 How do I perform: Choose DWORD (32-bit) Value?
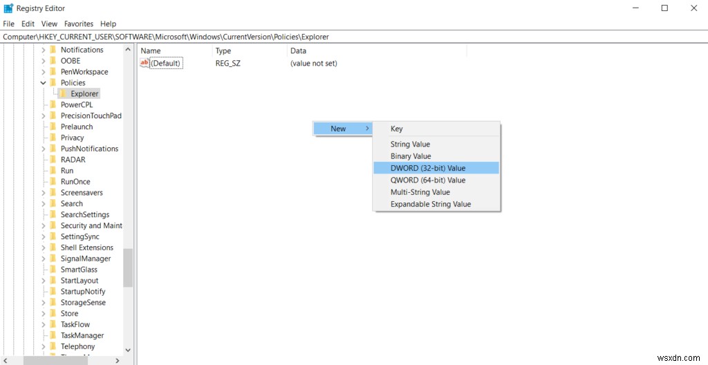[x=437, y=168]
